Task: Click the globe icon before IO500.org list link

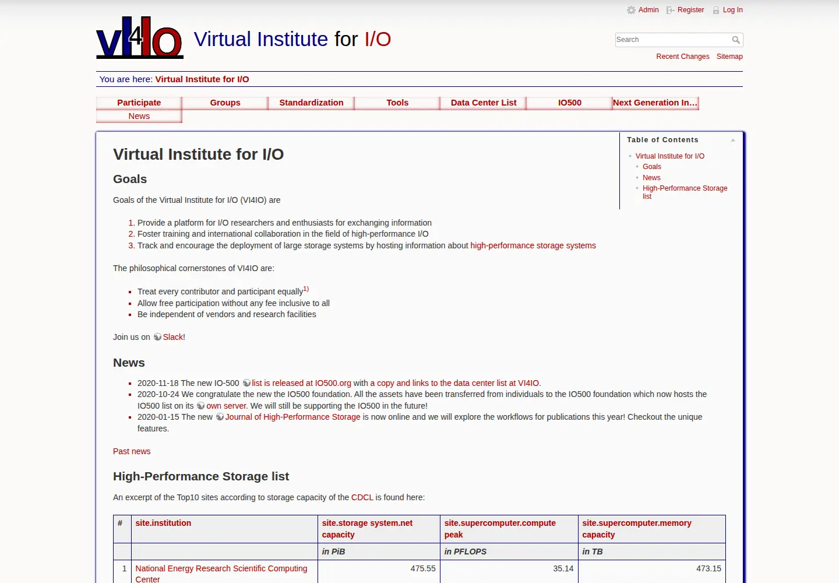Action: (x=246, y=383)
